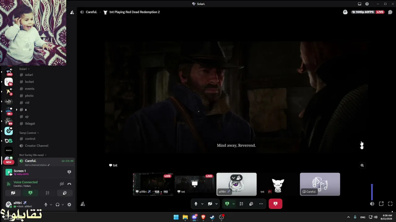Open File Explorer from the taskbar
Image resolution: width=396 pixels, height=222 pixels.
coord(185,217)
